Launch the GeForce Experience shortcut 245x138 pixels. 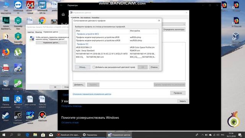[x=18, y=115]
